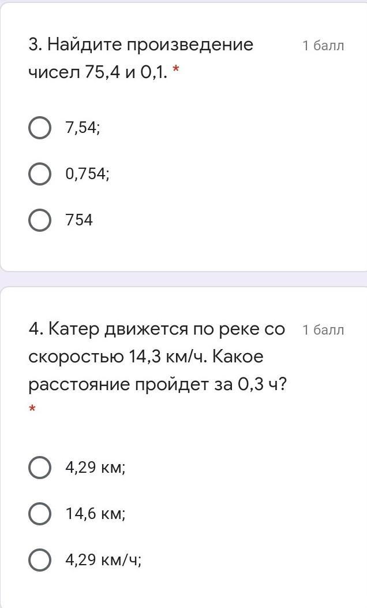Click the label text "4,29 км/ч;"
Screen dimensions: 367x608
[x=103, y=559]
